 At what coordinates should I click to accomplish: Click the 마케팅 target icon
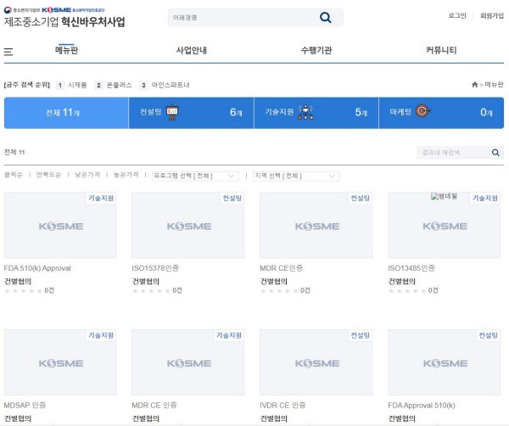point(423,112)
